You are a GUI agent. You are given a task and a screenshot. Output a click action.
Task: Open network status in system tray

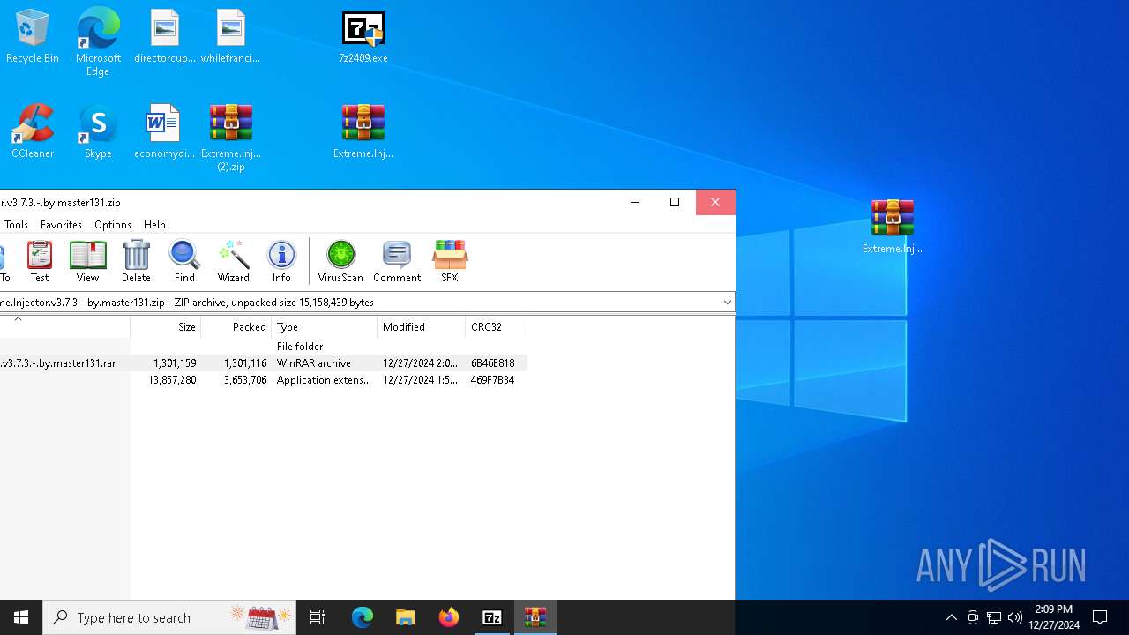[x=994, y=617]
